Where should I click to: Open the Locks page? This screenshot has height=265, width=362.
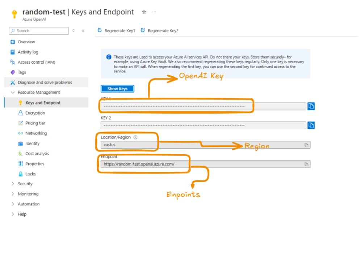click(30, 174)
